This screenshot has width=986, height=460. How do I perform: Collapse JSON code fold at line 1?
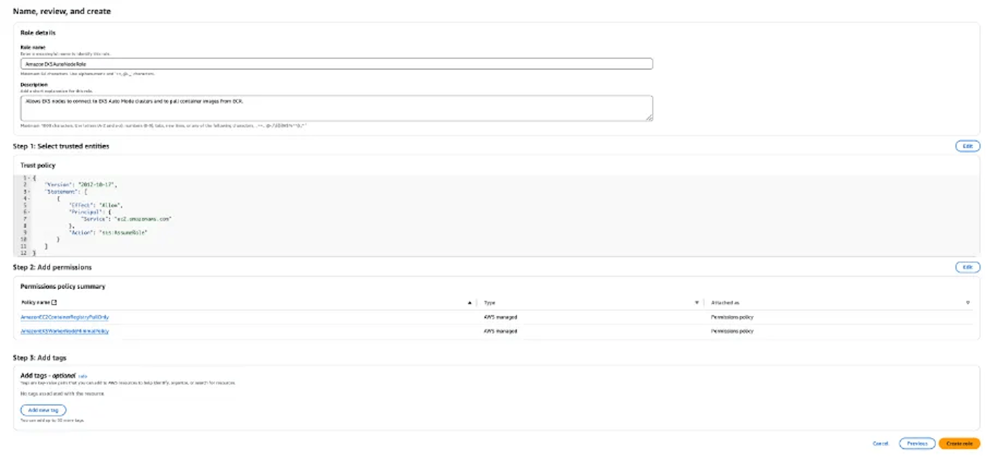[28, 178]
